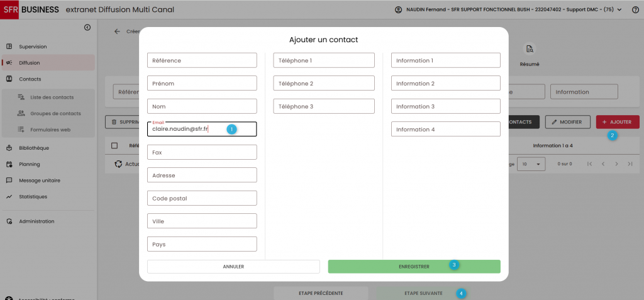Open Formulaires web submenu
This screenshot has height=300, width=644.
click(48, 130)
